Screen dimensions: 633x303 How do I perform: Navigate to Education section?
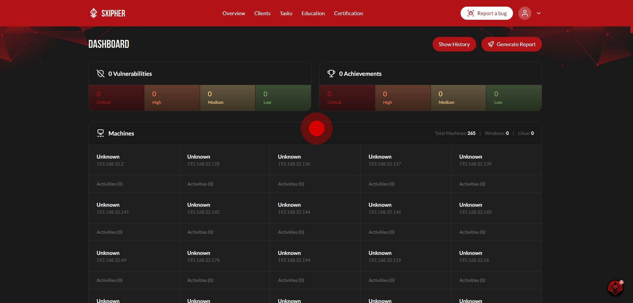click(x=313, y=13)
